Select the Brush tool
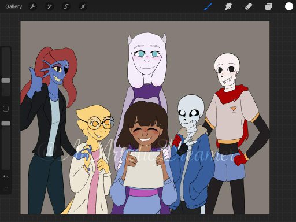The height and width of the screenshot is (222, 296). click(x=208, y=6)
